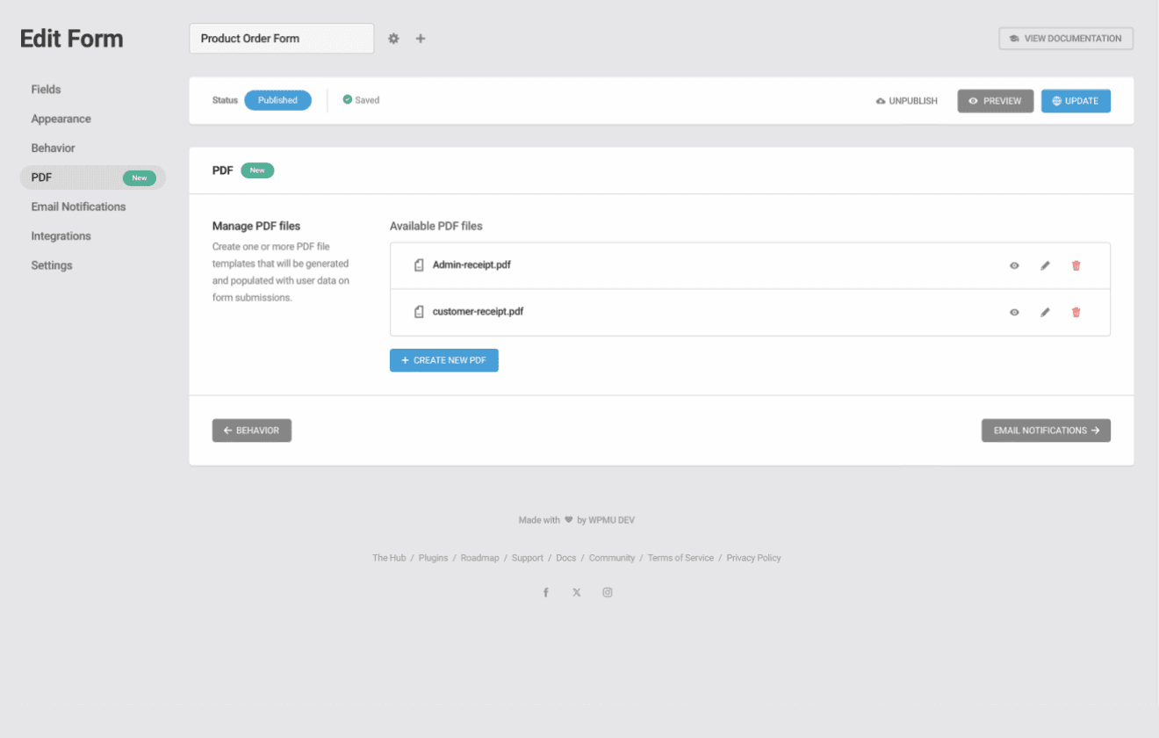Click the Create New PDF button
The width and height of the screenshot is (1159, 738).
443,359
